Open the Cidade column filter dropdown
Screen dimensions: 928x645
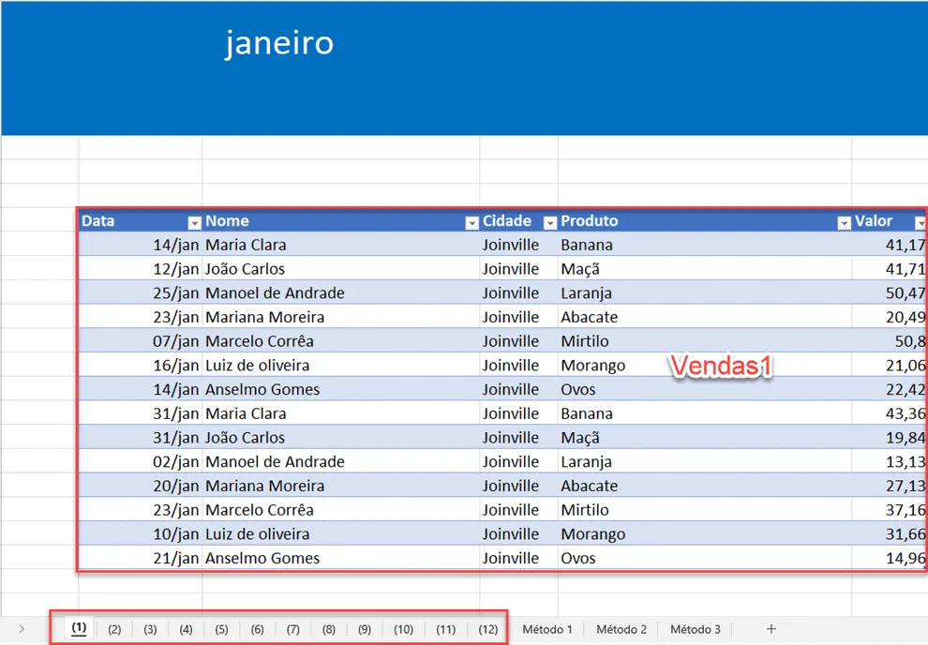[x=550, y=222]
